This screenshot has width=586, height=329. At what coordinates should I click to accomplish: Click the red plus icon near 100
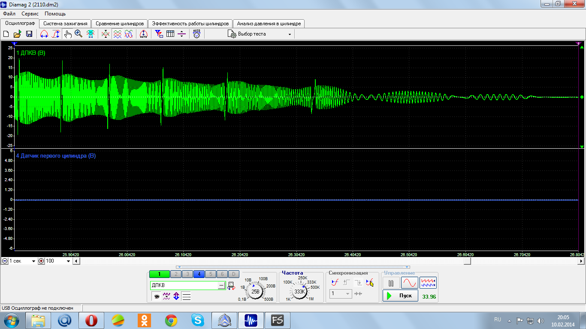(x=41, y=261)
